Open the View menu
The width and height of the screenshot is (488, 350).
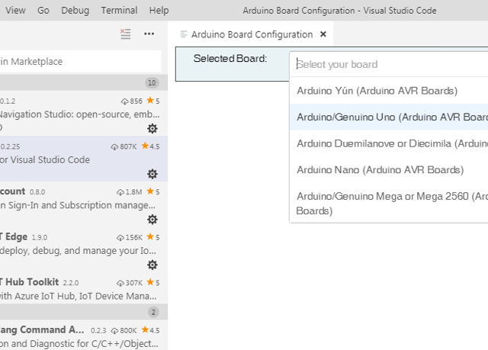15,11
